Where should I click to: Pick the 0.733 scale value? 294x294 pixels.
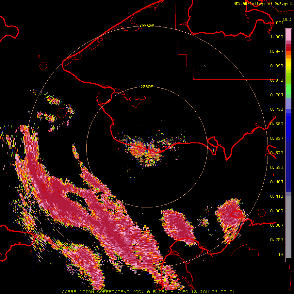277,109
